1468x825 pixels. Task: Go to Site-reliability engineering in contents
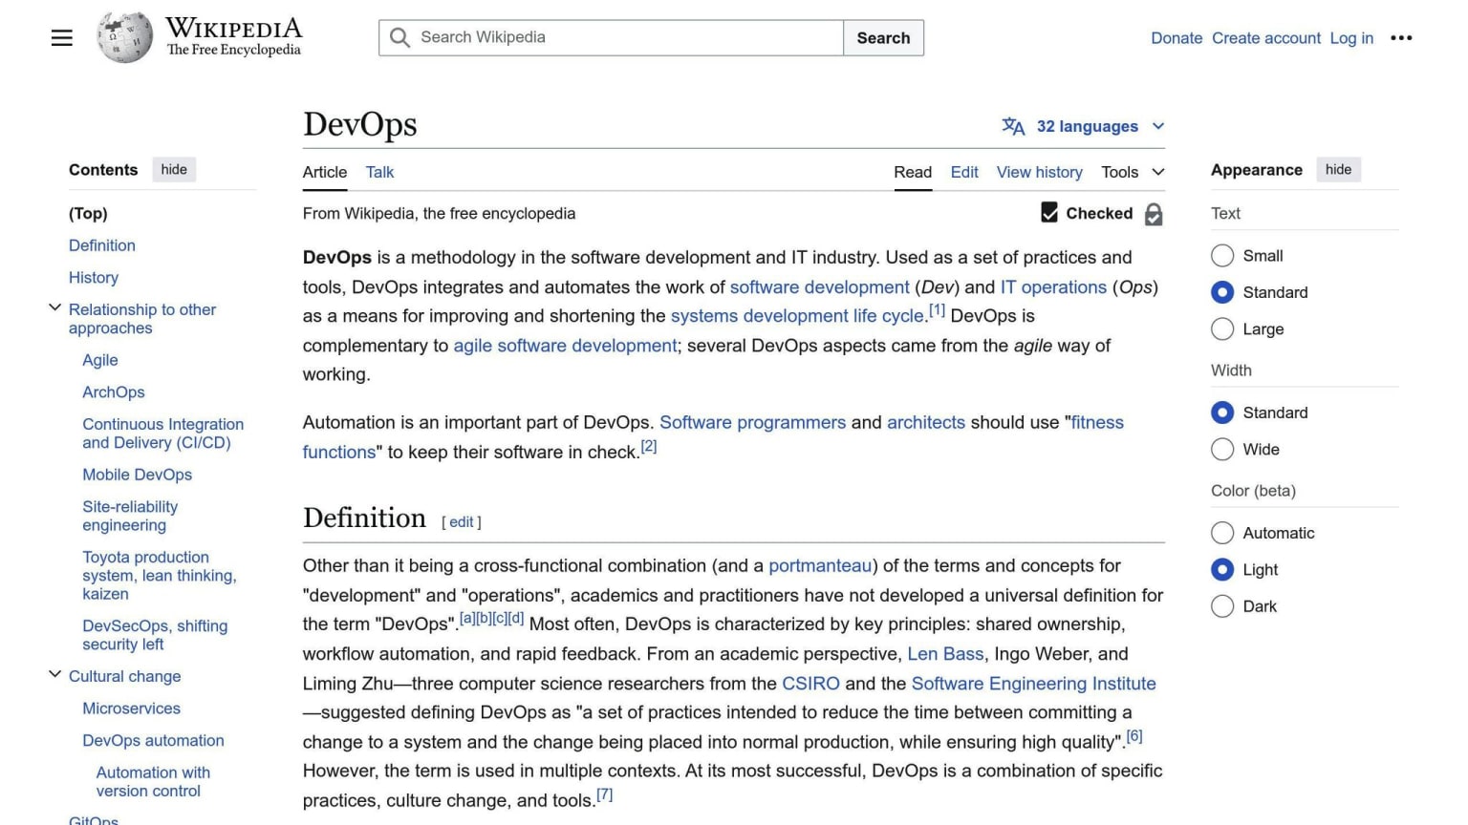(130, 516)
